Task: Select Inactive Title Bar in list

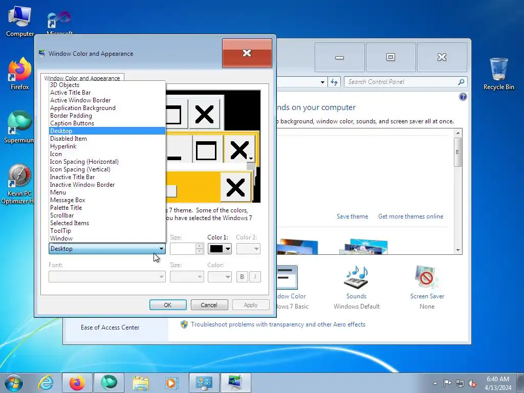Action: click(107, 177)
